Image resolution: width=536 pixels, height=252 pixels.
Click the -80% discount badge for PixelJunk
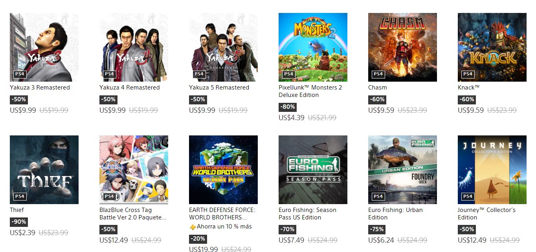pyautogui.click(x=288, y=107)
